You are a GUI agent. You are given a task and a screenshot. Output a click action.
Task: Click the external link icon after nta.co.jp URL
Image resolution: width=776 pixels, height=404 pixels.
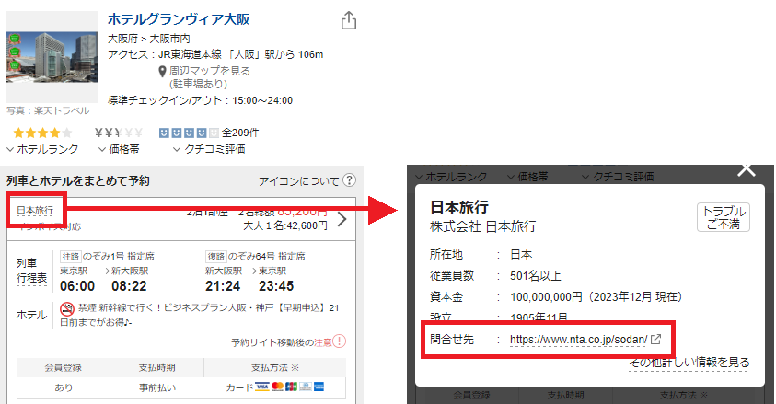pyautogui.click(x=655, y=339)
